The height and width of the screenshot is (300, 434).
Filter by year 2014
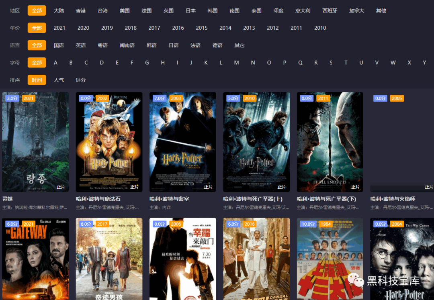[225, 28]
